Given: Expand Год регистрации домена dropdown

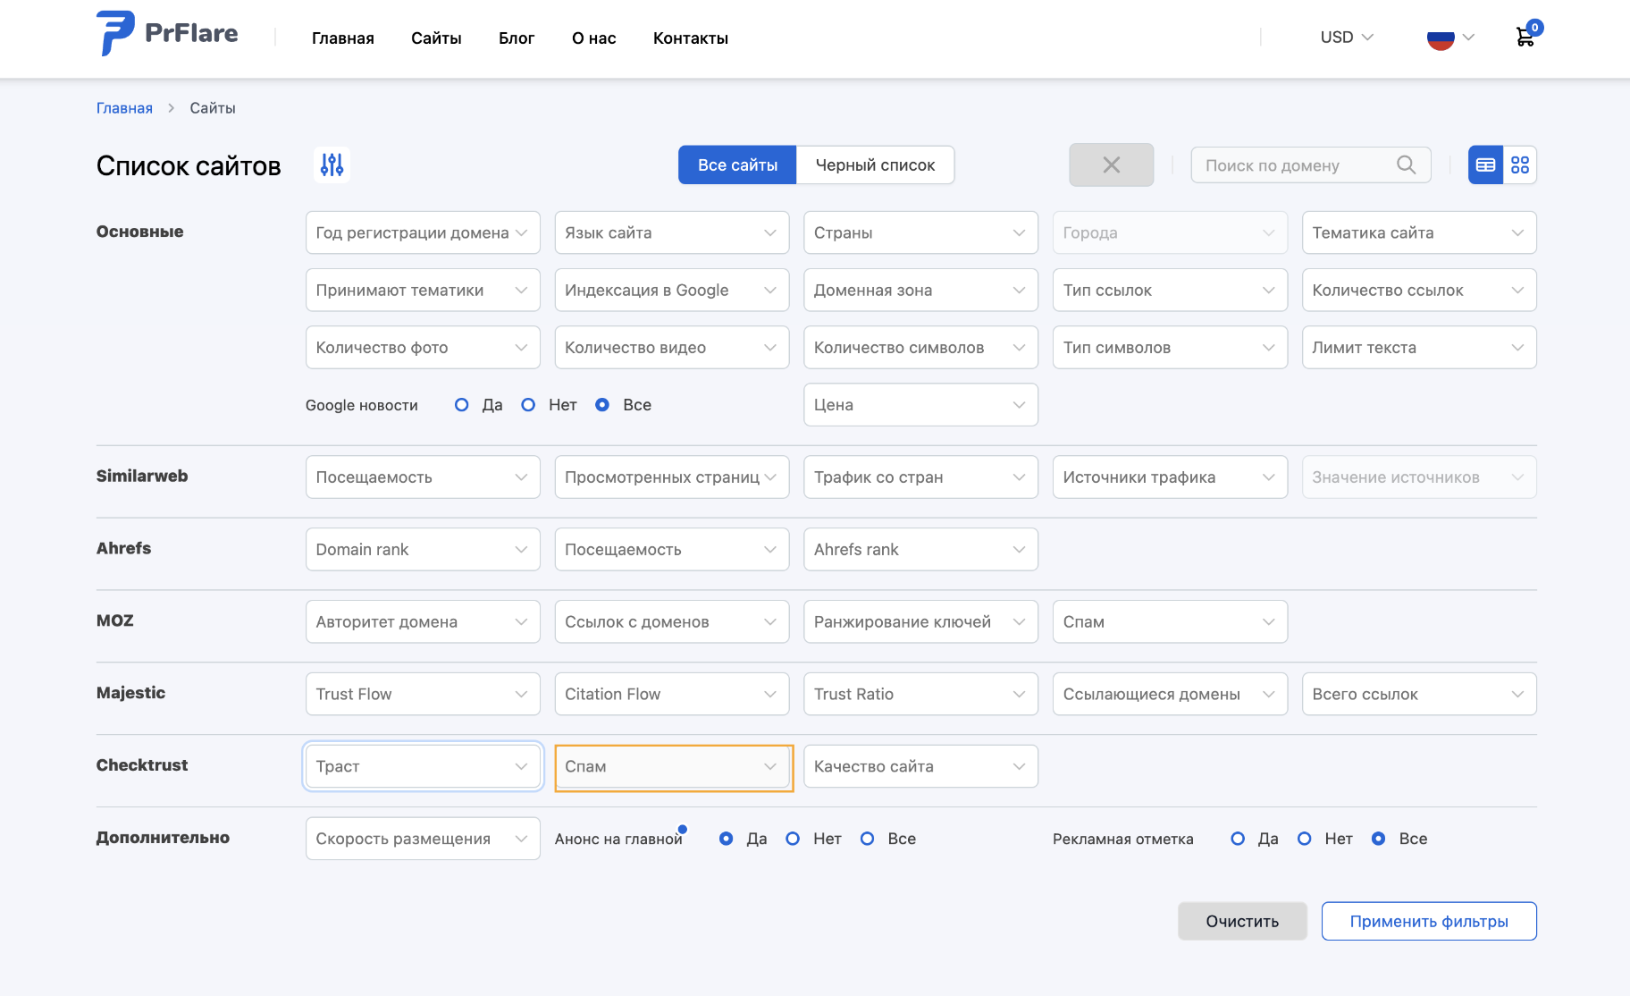Looking at the screenshot, I should click(423, 232).
